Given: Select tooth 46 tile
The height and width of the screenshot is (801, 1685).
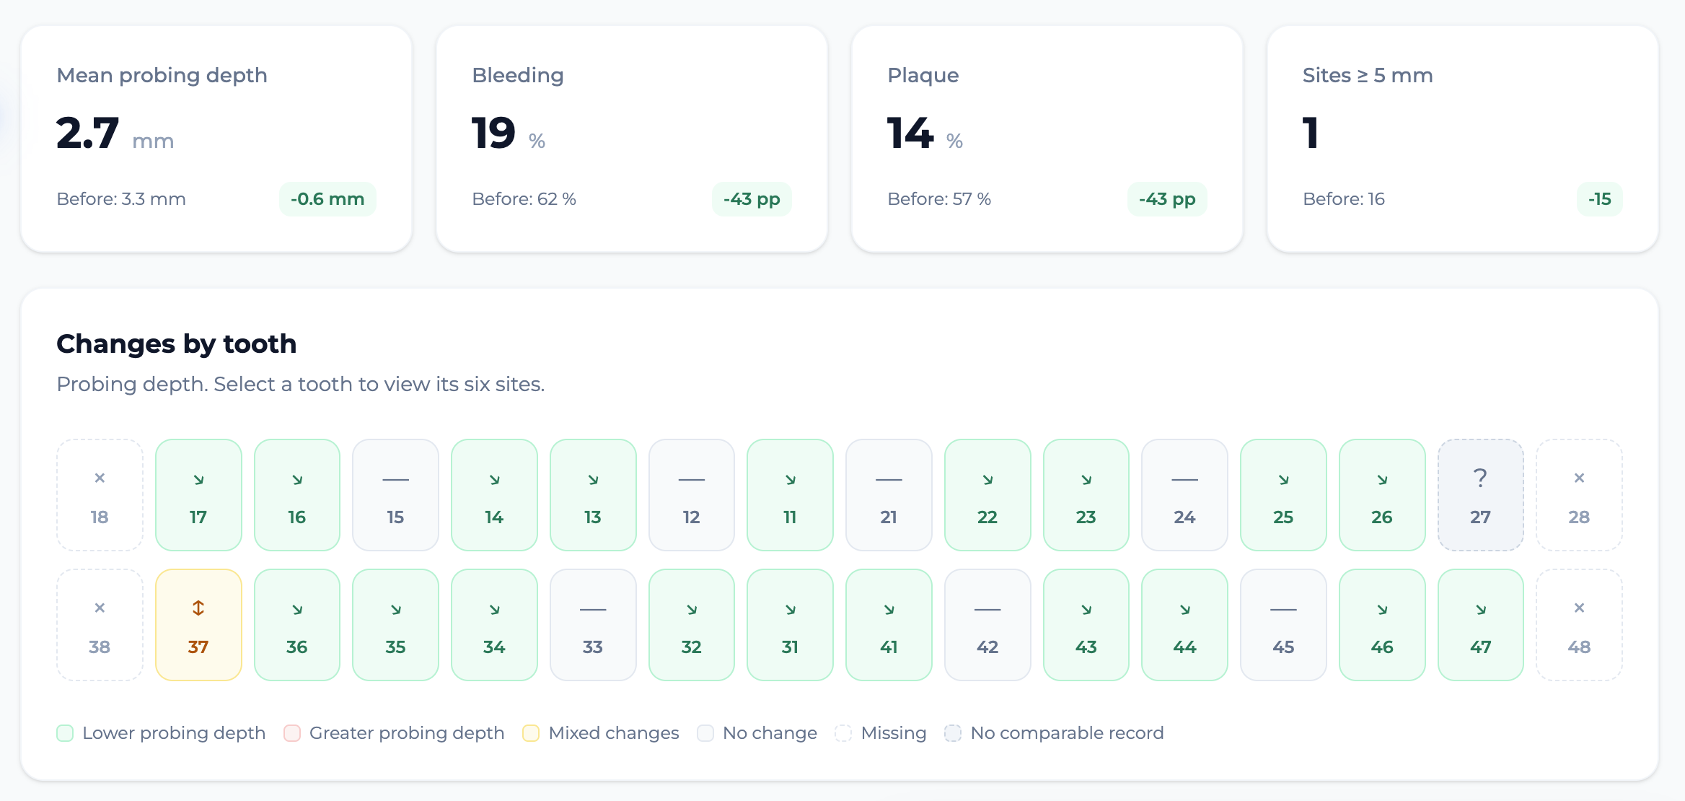Looking at the screenshot, I should point(1382,625).
